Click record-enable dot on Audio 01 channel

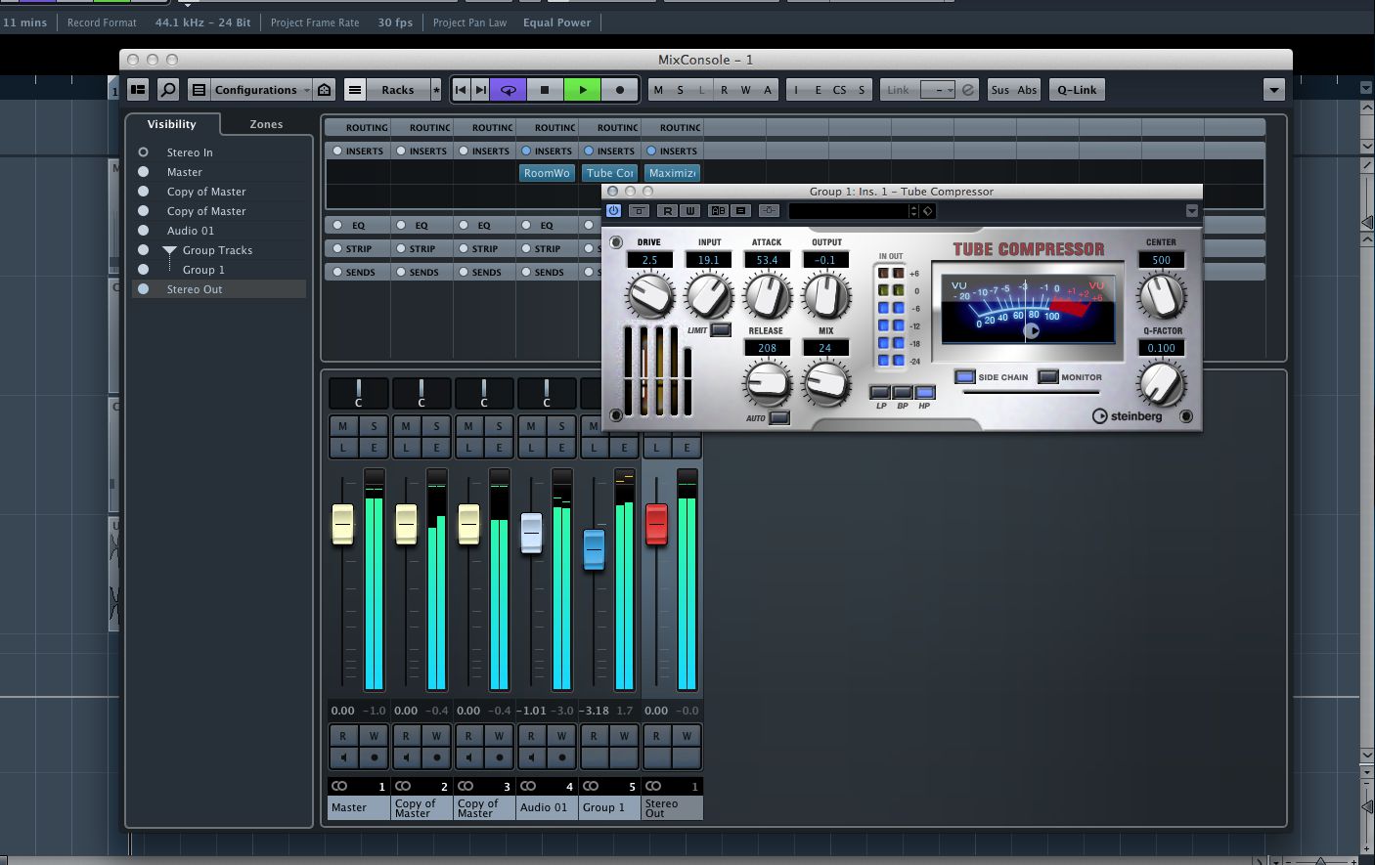(562, 757)
